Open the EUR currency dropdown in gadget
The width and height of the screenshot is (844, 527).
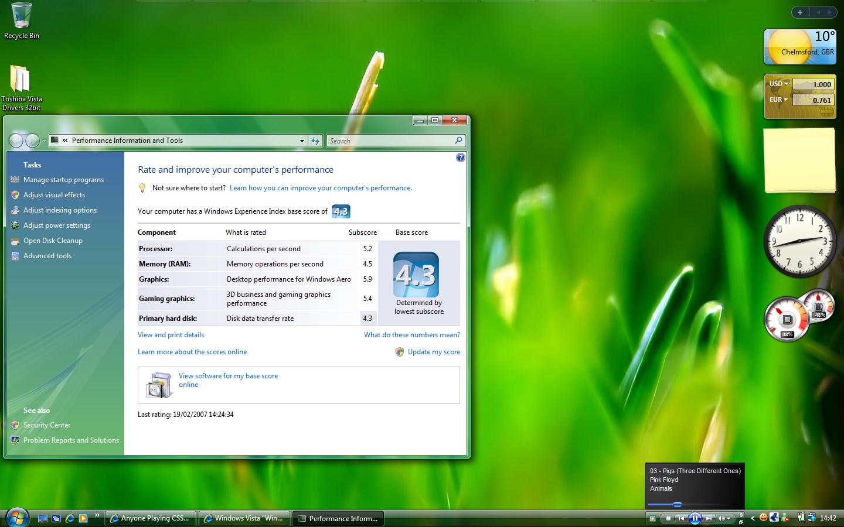point(778,100)
